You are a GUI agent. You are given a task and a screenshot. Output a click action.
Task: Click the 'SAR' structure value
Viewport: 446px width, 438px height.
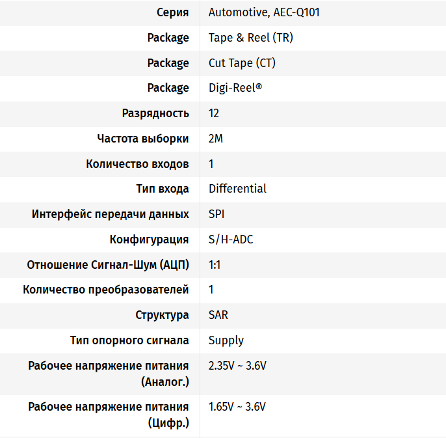(218, 315)
